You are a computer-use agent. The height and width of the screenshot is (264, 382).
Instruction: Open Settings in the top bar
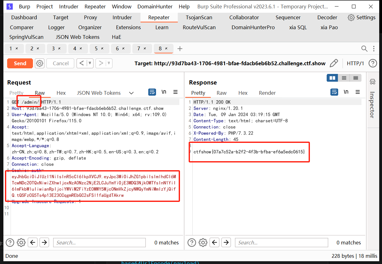tap(362, 17)
